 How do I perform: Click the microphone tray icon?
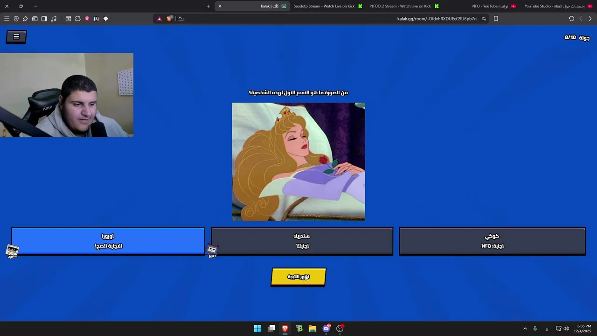point(535,329)
